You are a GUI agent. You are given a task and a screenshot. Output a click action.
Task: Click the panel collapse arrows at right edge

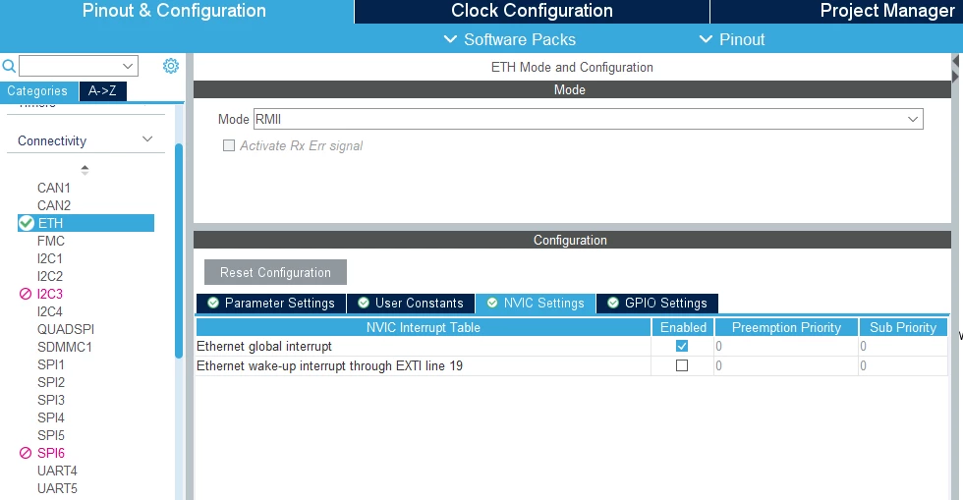click(955, 68)
